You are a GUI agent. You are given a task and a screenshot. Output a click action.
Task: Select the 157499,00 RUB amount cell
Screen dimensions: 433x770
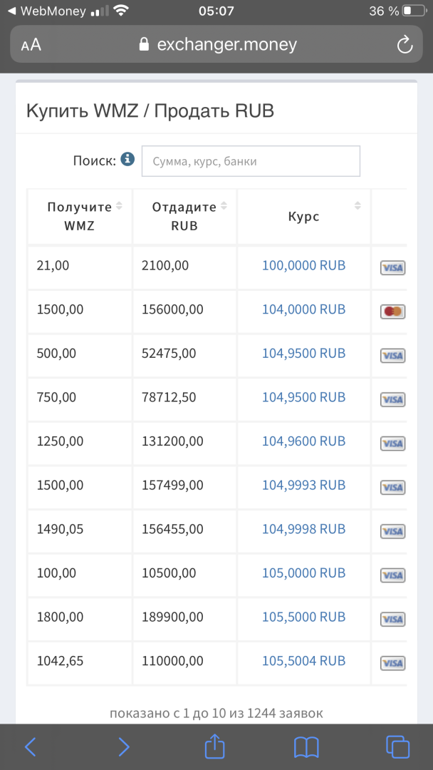tap(185, 487)
